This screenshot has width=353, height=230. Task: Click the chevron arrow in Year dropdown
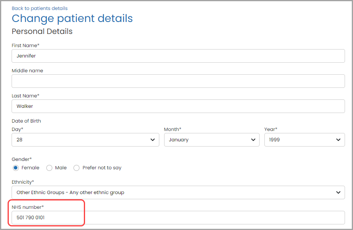(x=338, y=140)
